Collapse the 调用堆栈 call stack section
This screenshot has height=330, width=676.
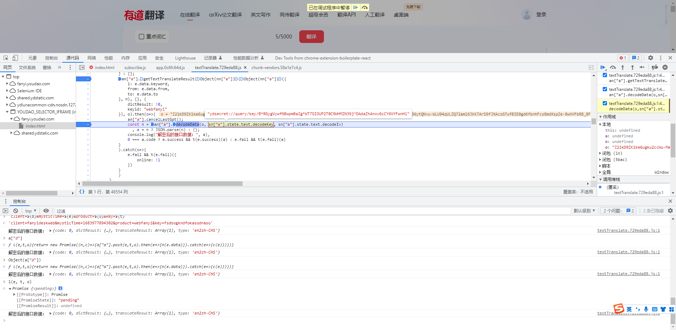click(x=601, y=179)
